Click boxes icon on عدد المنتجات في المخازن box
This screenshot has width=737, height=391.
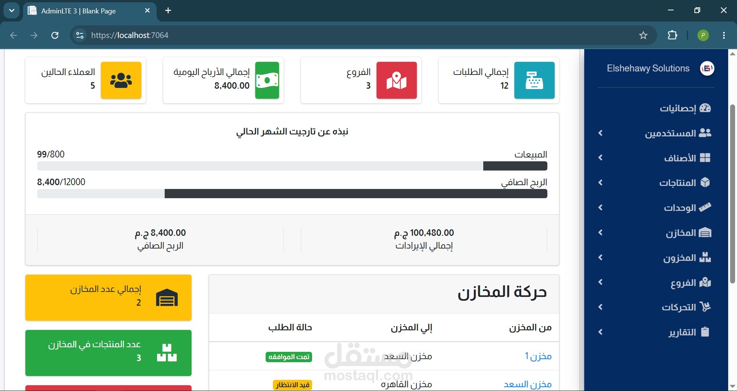[167, 353]
